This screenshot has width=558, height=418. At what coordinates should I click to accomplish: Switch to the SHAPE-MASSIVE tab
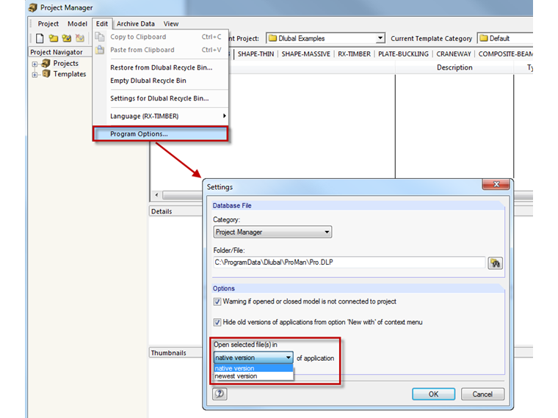click(x=305, y=54)
